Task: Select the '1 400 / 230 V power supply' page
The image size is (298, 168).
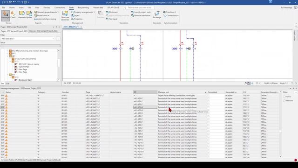Action: 27,64
